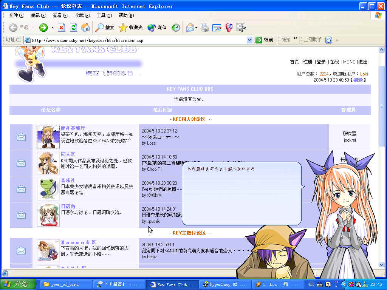The image size is (387, 290).
Task: Click the envelope icon in the Kanon专区 row
Action: [21, 251]
